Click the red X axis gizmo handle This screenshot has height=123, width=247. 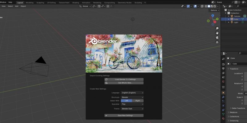215,22
